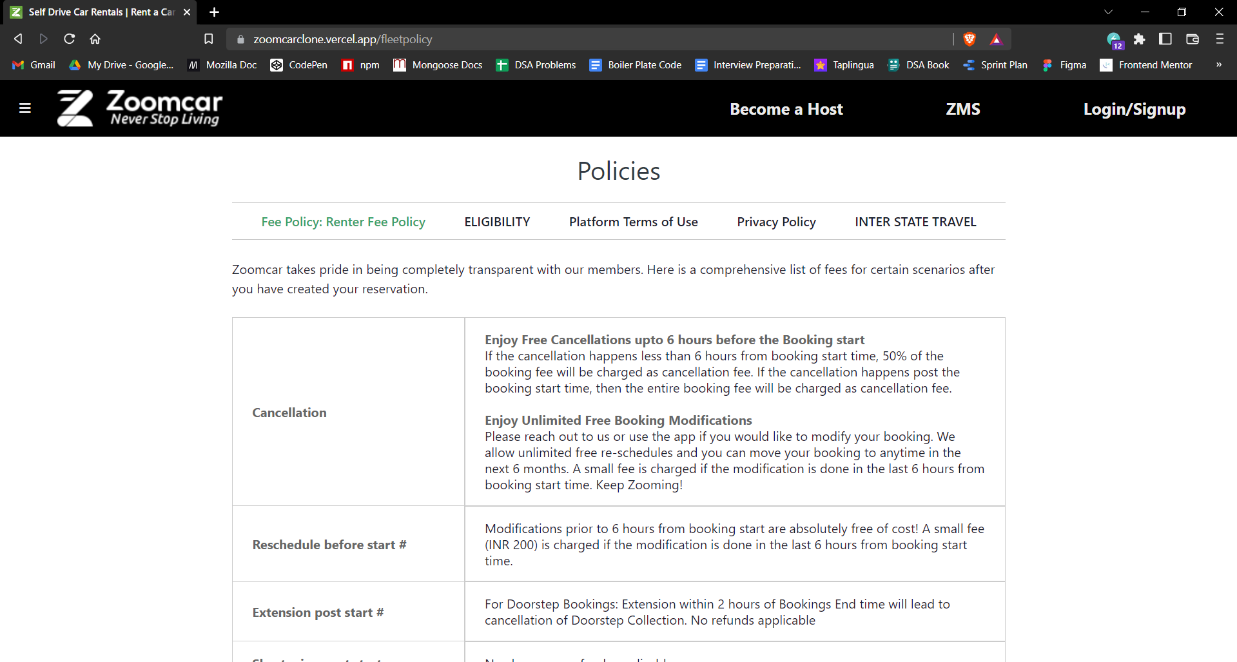
Task: Open the tab search dropdown arrow
Action: (1108, 12)
